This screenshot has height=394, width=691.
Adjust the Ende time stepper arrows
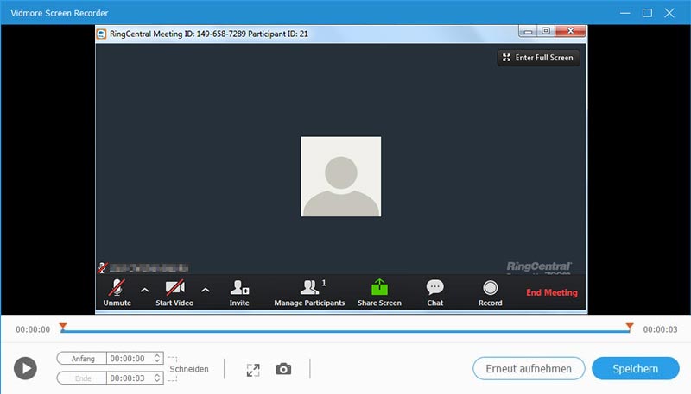(157, 378)
